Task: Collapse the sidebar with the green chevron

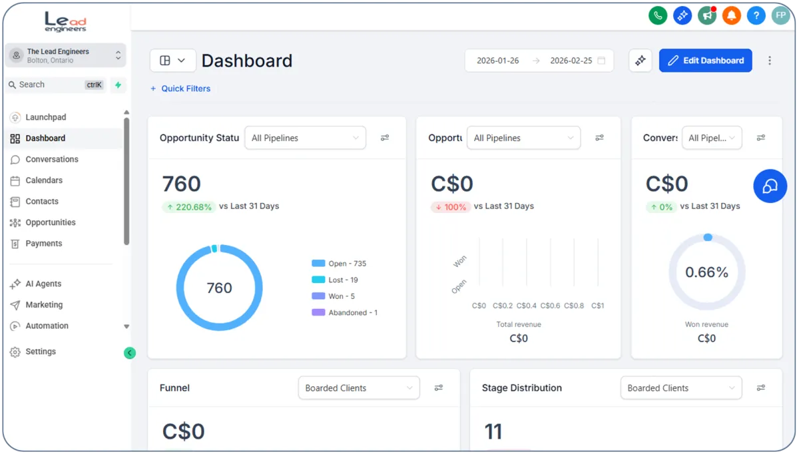Action: tap(129, 352)
